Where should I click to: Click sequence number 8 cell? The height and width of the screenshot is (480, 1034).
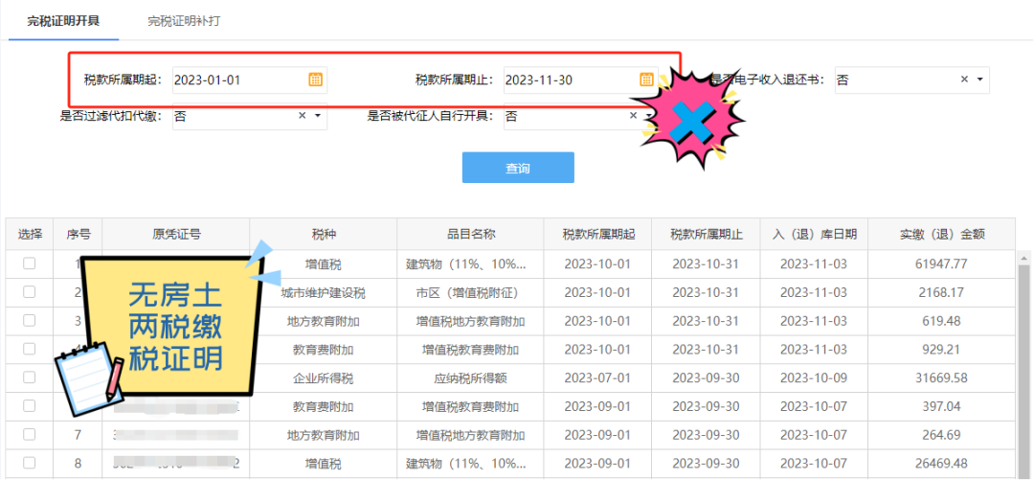coord(78,464)
